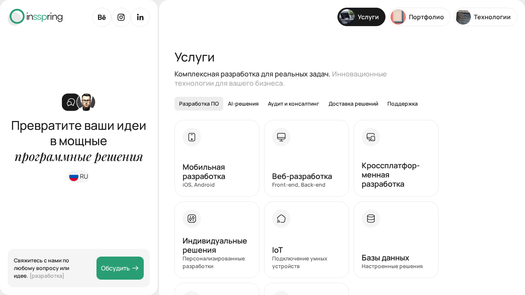Click the chat bubble icon beside the avatar

pos(71,102)
